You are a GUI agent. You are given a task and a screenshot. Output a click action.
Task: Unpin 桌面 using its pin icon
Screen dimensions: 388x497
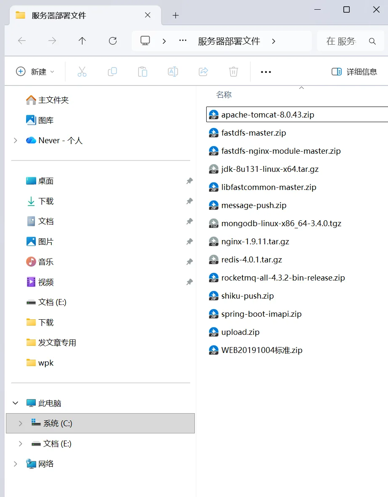click(x=189, y=181)
